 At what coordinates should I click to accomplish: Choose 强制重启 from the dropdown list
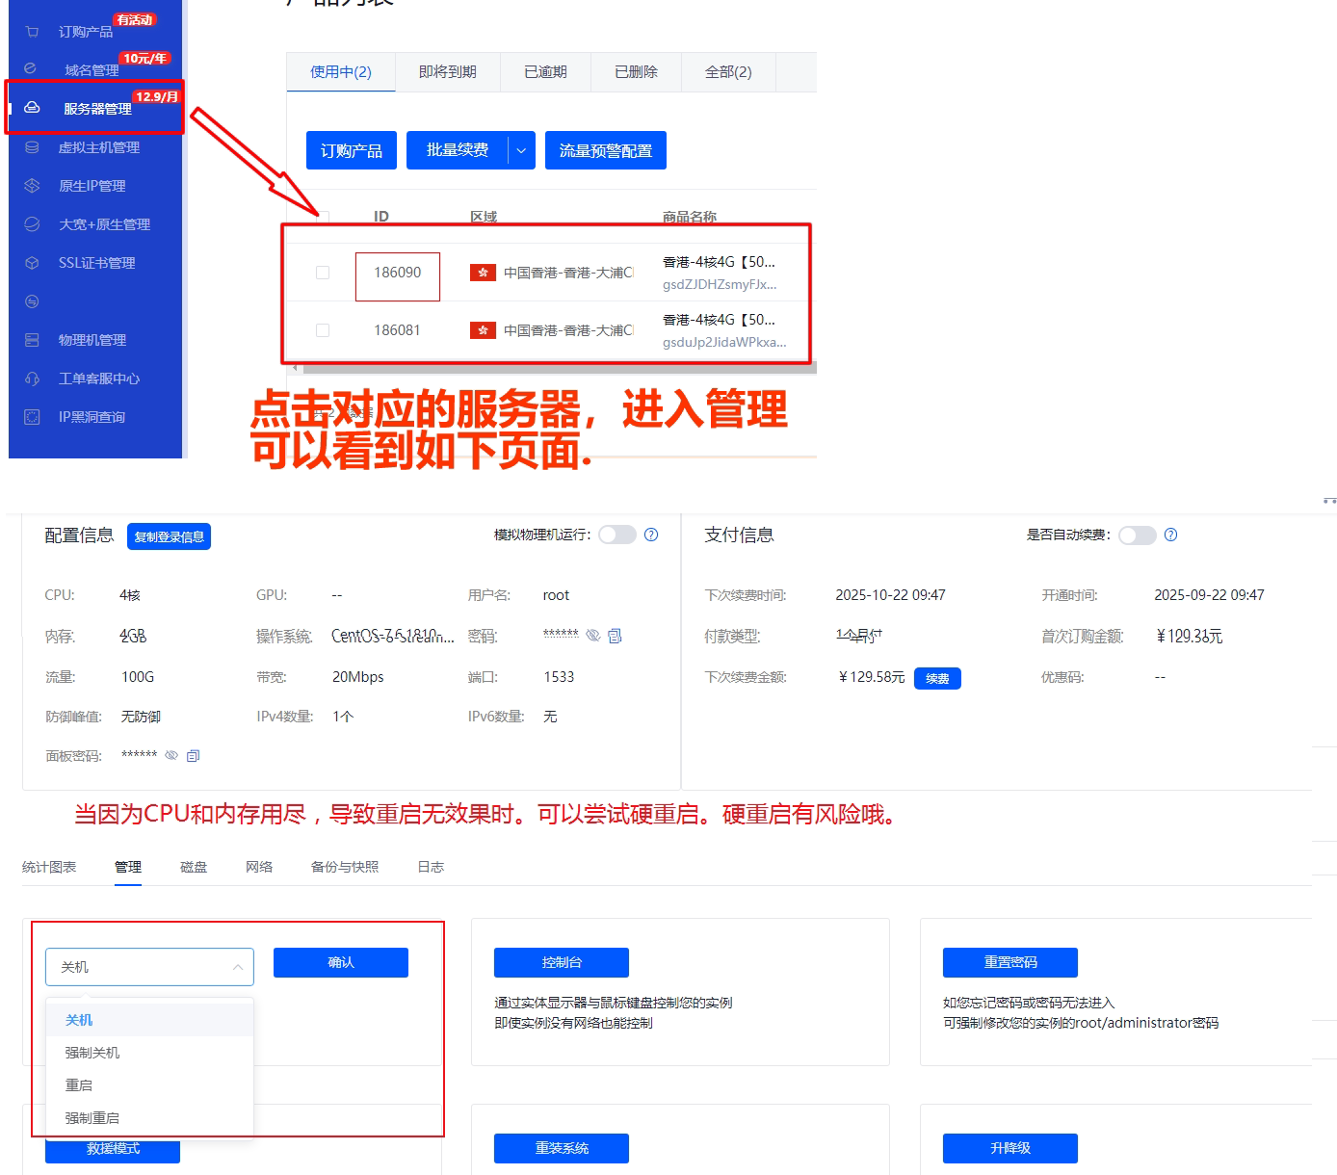pos(149,1118)
